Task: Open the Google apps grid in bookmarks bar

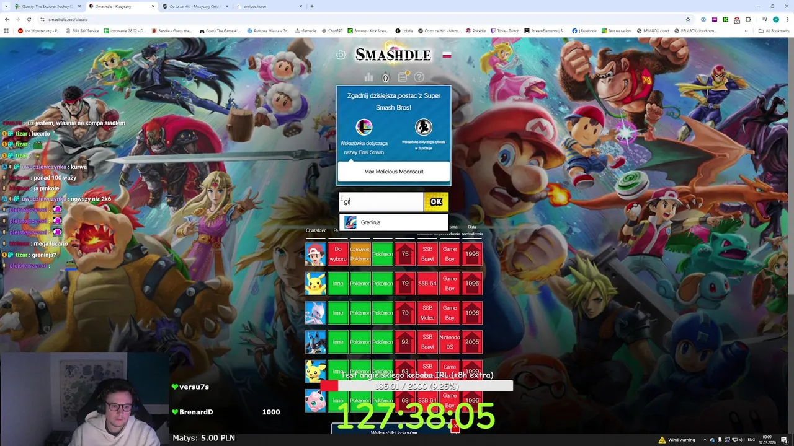Action: coord(6,31)
